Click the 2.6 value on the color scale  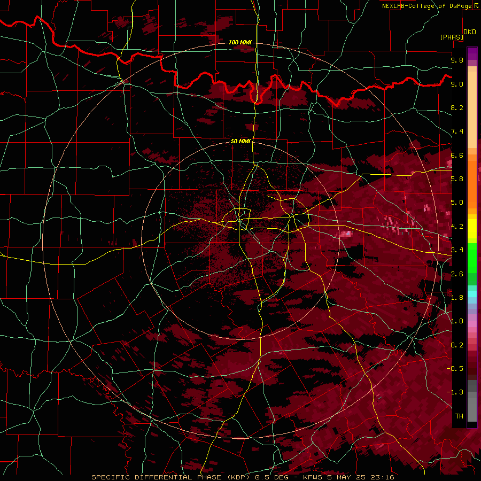click(x=457, y=274)
